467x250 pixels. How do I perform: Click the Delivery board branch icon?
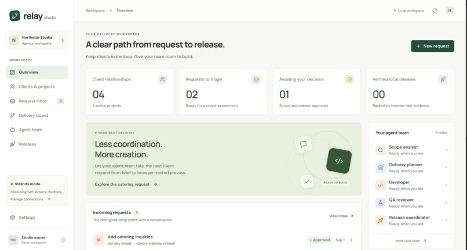coord(13,116)
